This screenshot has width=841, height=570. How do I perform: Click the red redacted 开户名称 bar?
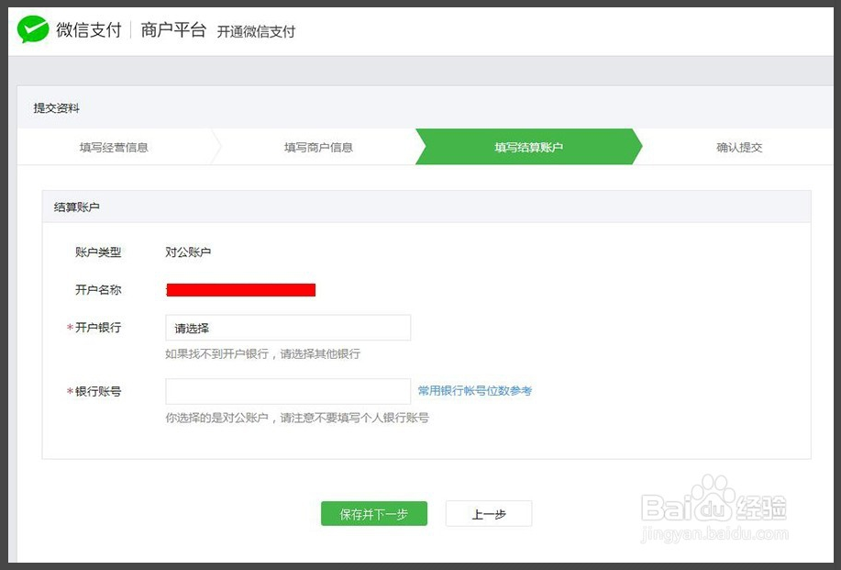[x=241, y=290]
